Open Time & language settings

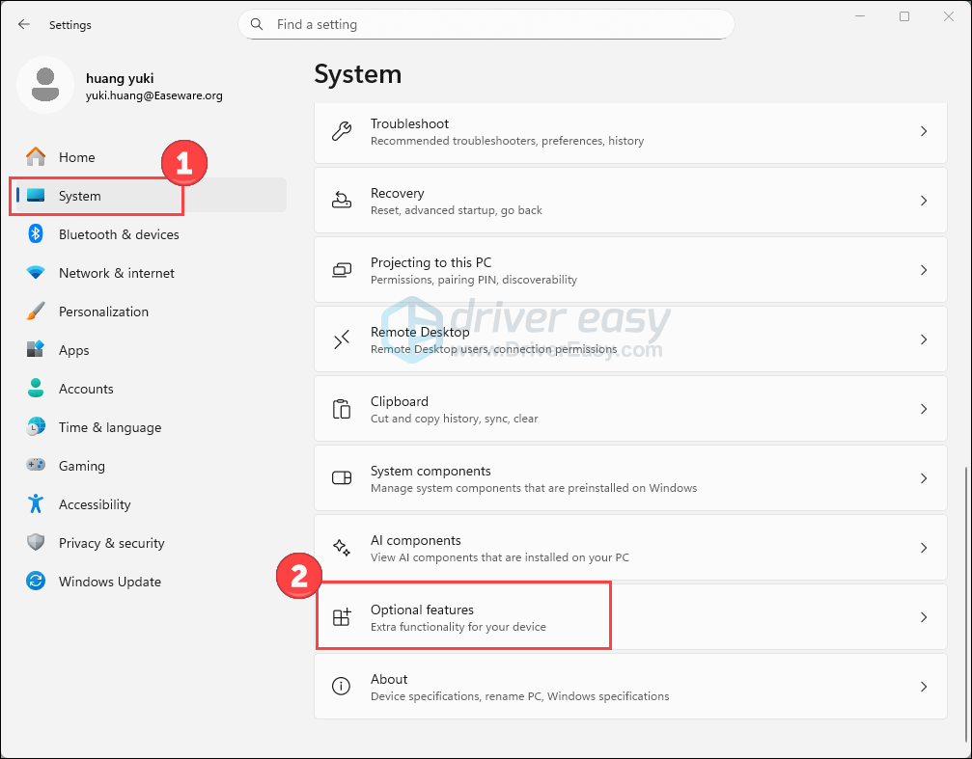(x=109, y=427)
